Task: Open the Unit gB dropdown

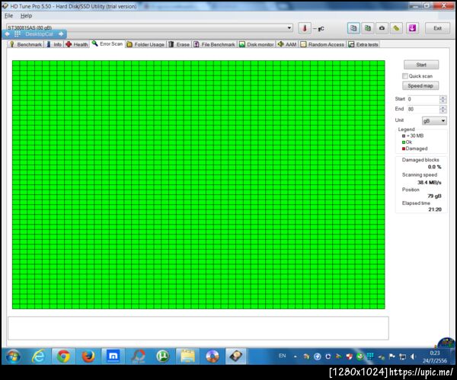Action: 434,120
